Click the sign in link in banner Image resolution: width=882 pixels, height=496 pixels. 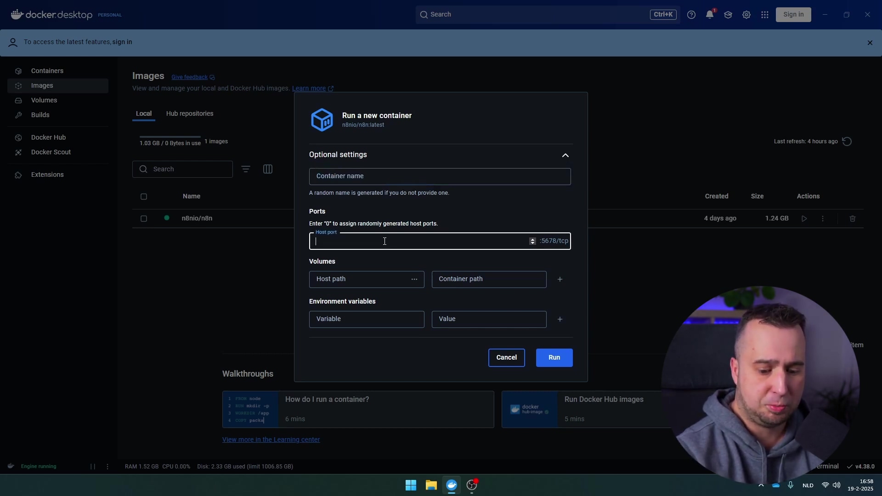(122, 42)
